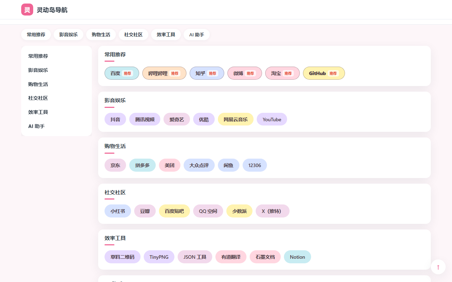Open the 草料二维码 tool link
This screenshot has height=282, width=452.
(123, 257)
